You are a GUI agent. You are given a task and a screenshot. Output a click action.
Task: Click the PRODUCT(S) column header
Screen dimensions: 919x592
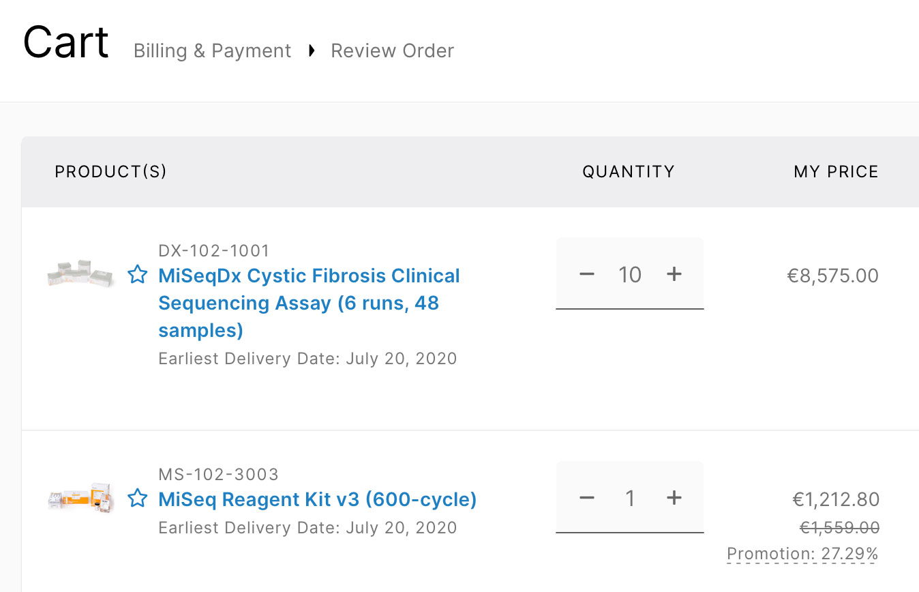point(110,172)
